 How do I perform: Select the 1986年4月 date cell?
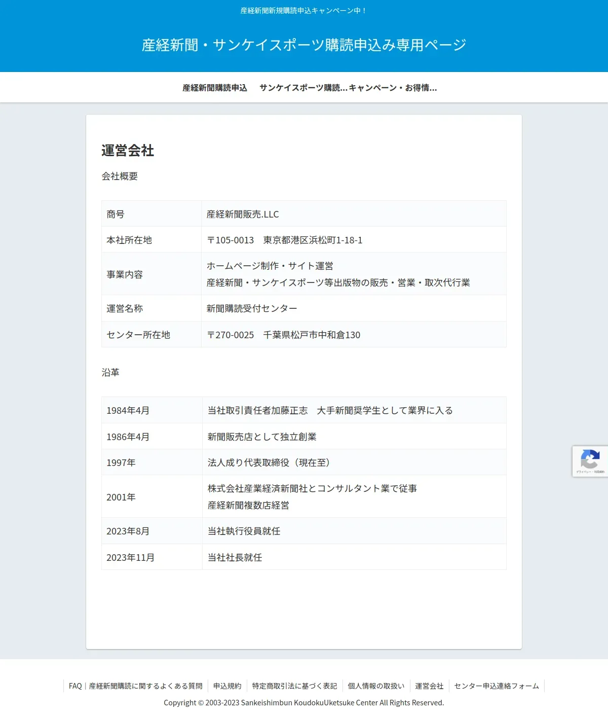coord(152,437)
